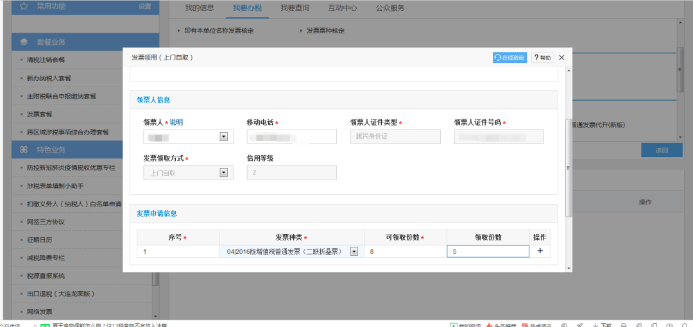Expand the 发票种类 dropdown
The height and width of the screenshot is (327, 693).
point(354,251)
